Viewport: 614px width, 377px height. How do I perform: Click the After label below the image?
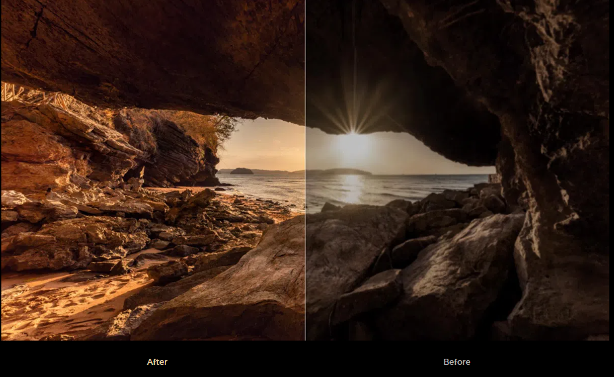(x=157, y=362)
